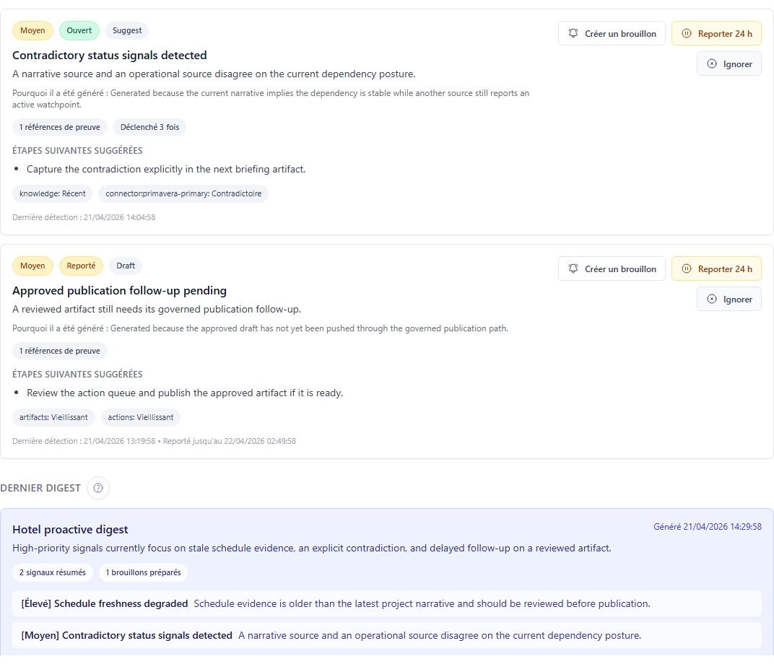
Task: Toggle the "Ouvert" status badge
Action: (x=79, y=30)
